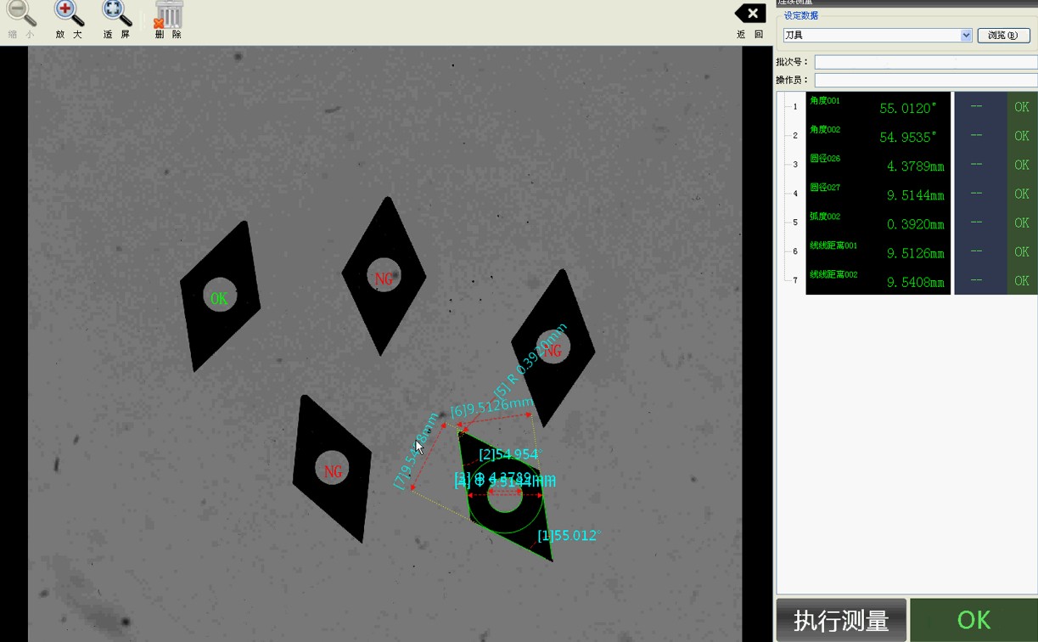Select the 角度001 measurement row

(878, 106)
